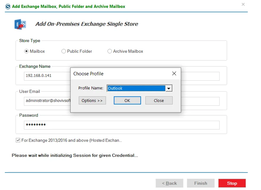Click Close button in Choose Profile dialog
The width and height of the screenshot is (261, 190).
159,101
